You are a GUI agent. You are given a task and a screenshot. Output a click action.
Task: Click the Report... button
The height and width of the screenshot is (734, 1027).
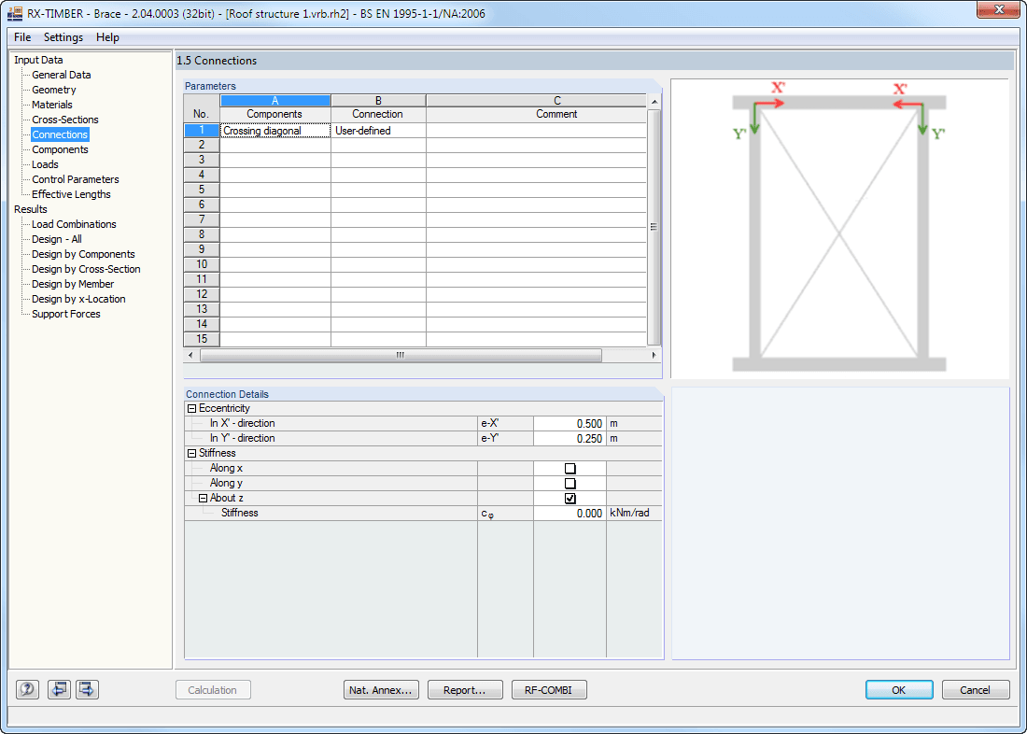point(465,689)
